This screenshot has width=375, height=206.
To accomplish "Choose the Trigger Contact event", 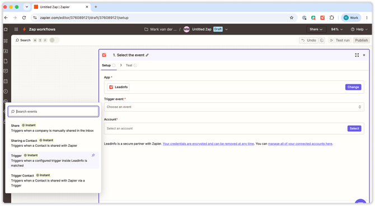I will click(x=53, y=180).
